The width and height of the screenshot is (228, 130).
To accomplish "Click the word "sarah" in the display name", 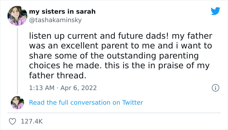I will pyautogui.click(x=87, y=11).
